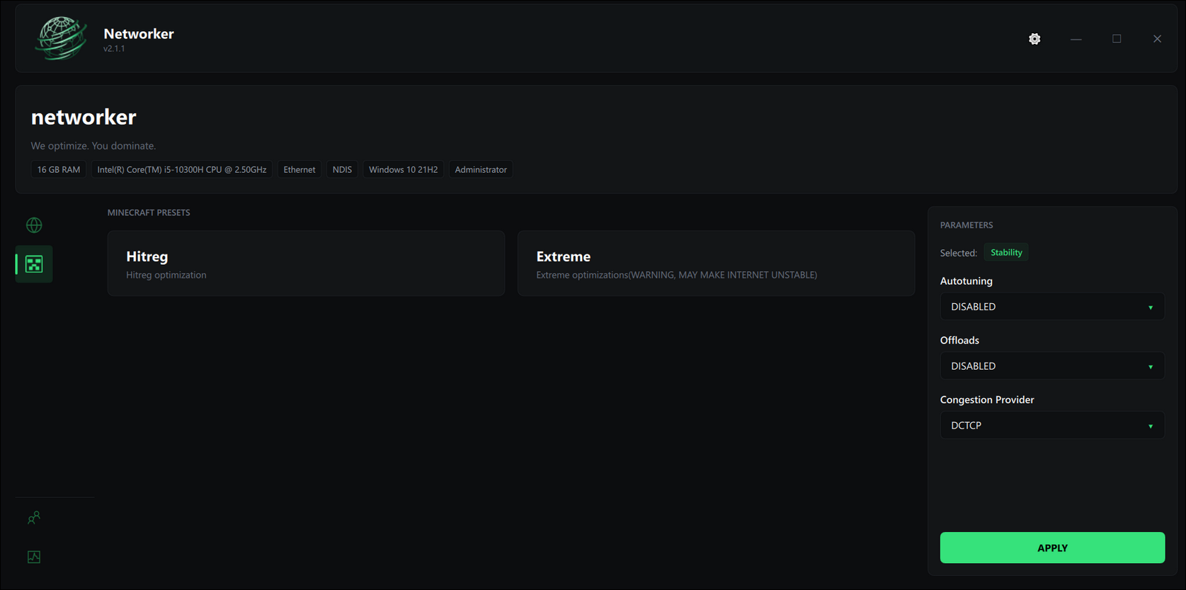Click the 'We optimize. You dominate.' tagline
Screen dimensions: 1186x590
click(93, 146)
